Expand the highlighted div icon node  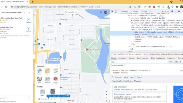133,32
